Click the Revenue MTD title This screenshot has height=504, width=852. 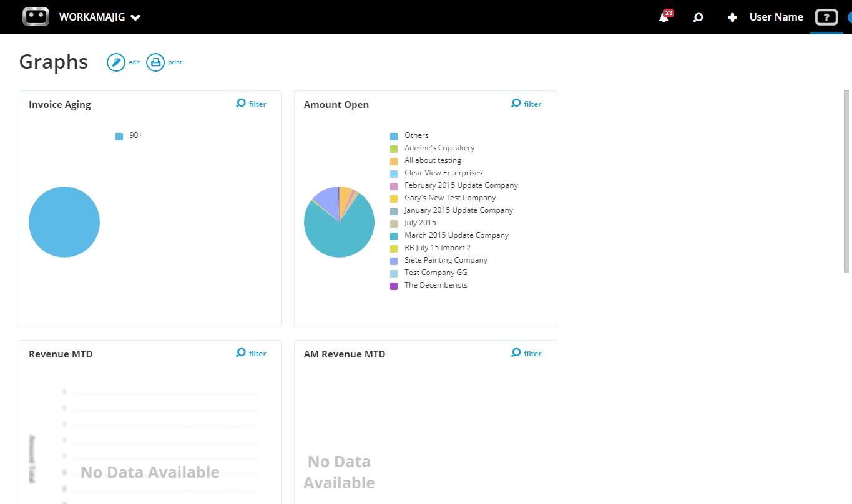(x=61, y=354)
